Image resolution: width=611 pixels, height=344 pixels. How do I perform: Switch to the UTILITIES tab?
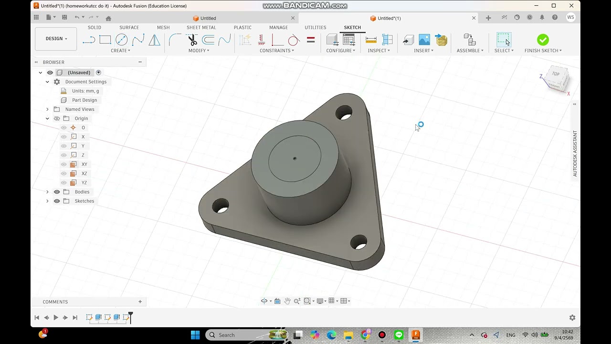[x=316, y=28]
